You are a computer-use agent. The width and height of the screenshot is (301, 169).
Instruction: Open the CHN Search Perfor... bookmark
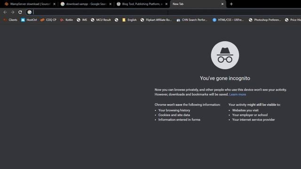[x=192, y=20]
